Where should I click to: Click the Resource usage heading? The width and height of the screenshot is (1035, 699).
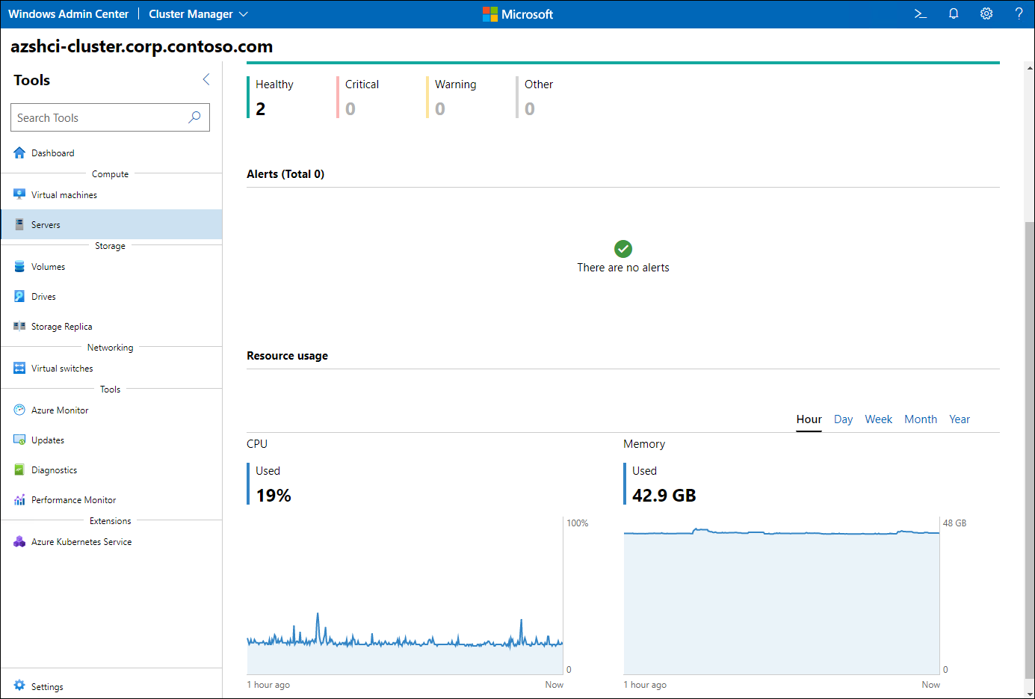click(287, 356)
